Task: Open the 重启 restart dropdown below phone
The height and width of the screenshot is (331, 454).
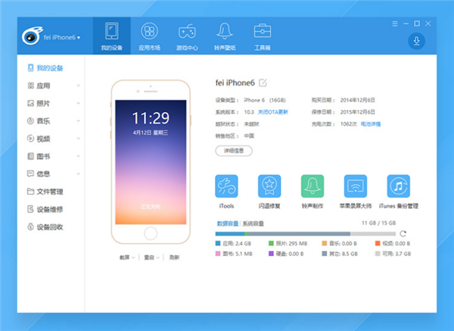Action: 152,258
